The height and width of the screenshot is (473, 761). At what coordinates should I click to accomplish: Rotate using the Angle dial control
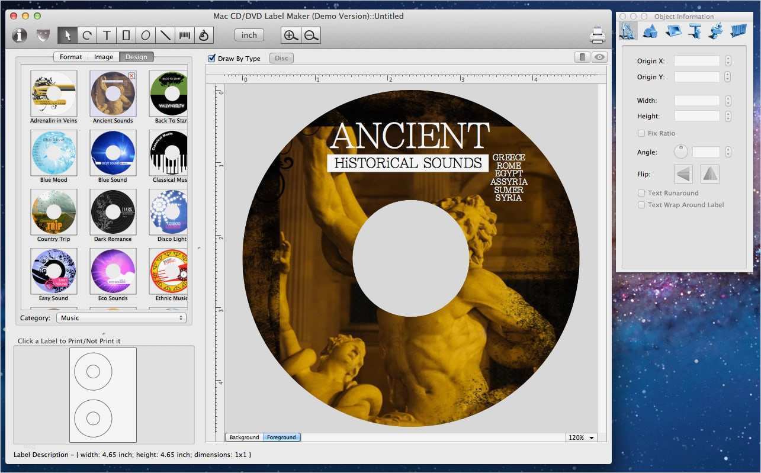coord(681,152)
